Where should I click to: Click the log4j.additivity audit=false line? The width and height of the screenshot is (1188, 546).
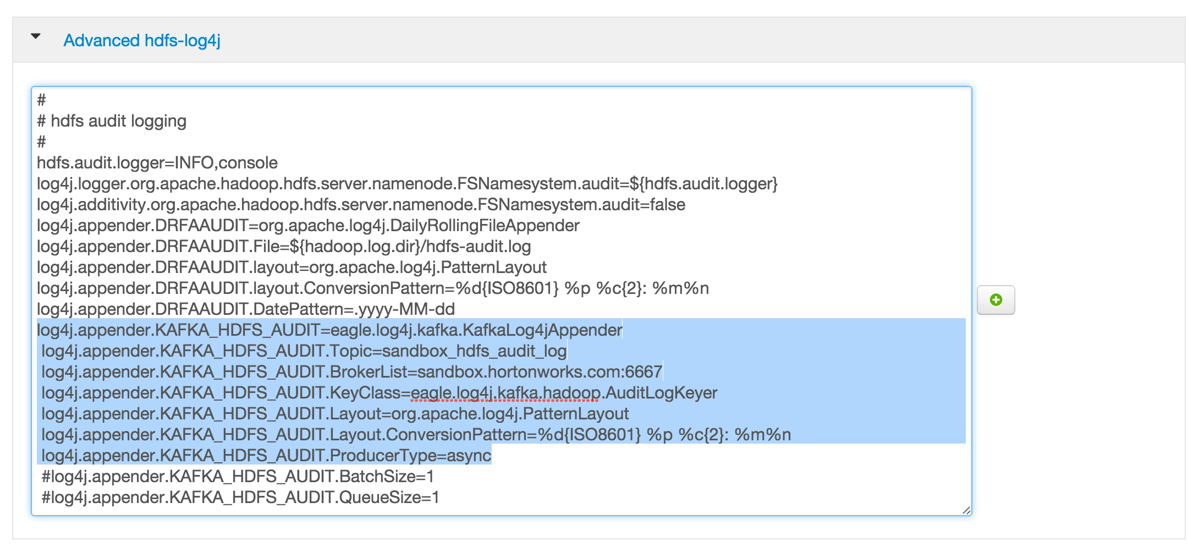coord(361,205)
